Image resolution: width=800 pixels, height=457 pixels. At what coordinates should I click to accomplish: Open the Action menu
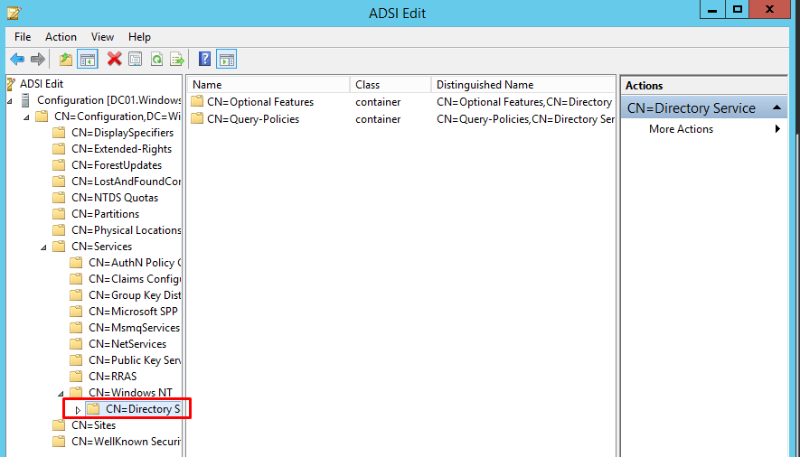(61, 37)
